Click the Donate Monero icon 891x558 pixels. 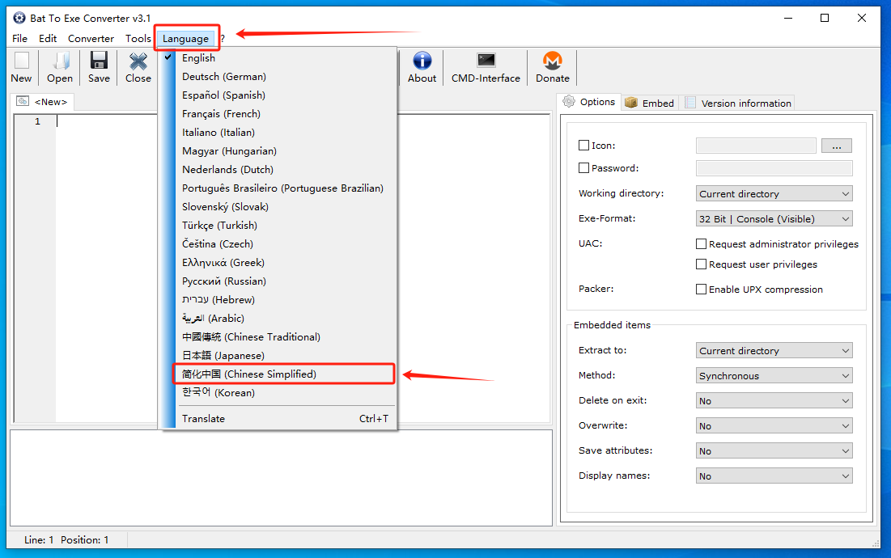click(x=553, y=61)
